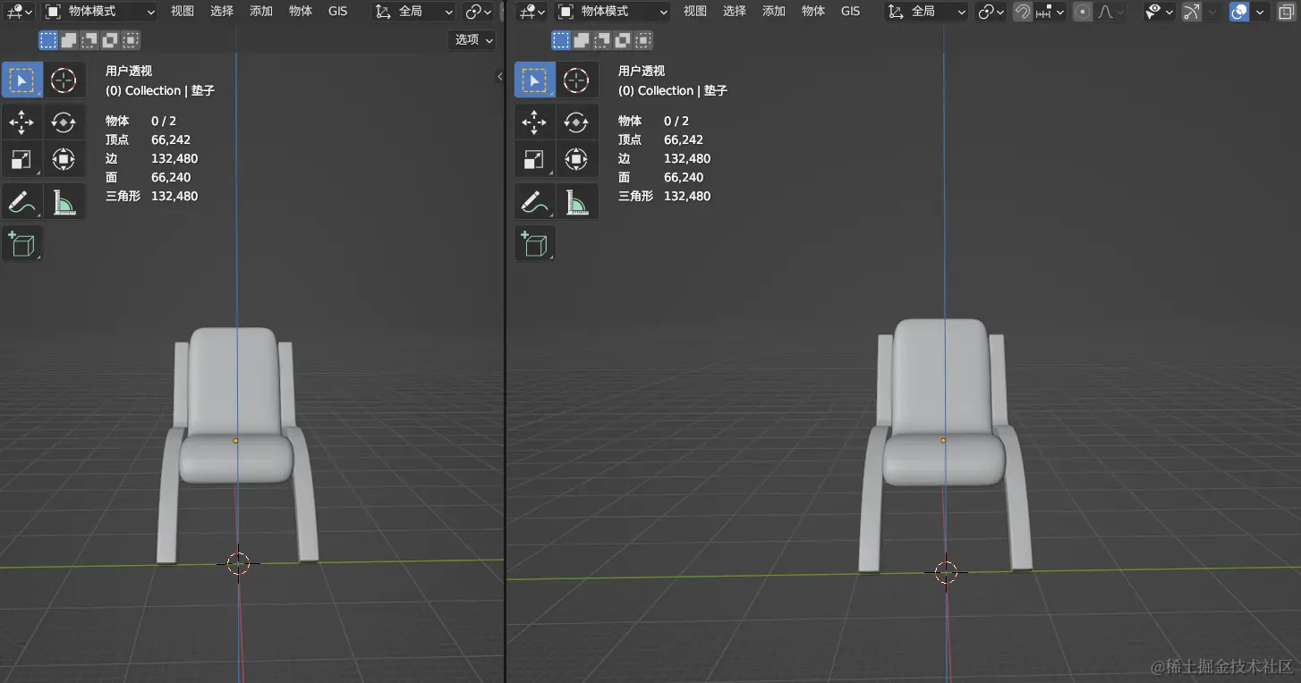Pick the Rotate tool in right viewport
Screen dimensions: 1301x683
tap(575, 122)
